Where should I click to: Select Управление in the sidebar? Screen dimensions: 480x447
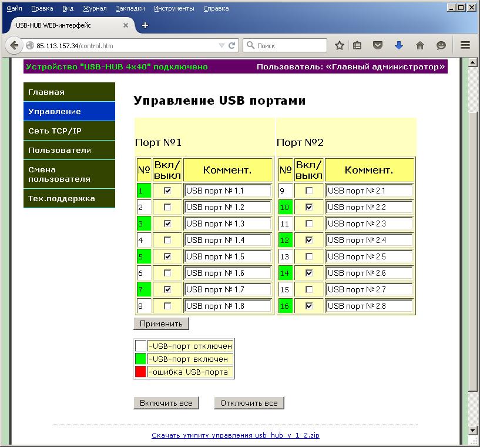(x=69, y=111)
